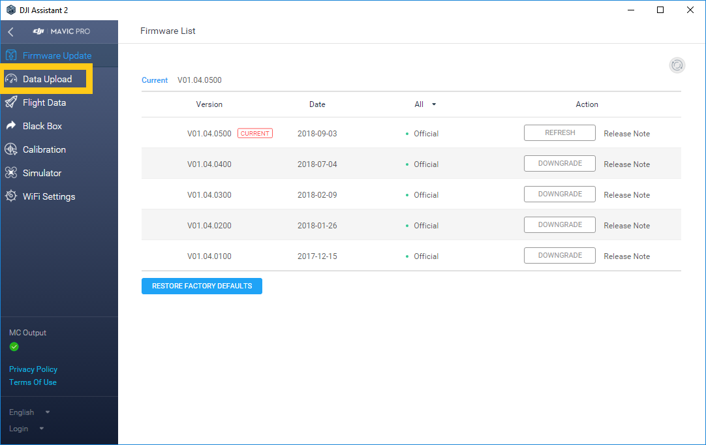Minimize the DJI Assistant 2 window
Image resolution: width=706 pixels, height=445 pixels.
(x=631, y=10)
